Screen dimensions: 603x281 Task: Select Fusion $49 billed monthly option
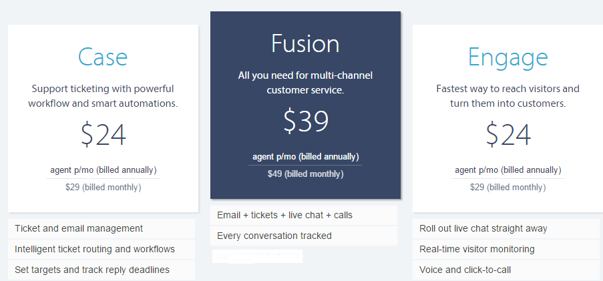point(305,174)
